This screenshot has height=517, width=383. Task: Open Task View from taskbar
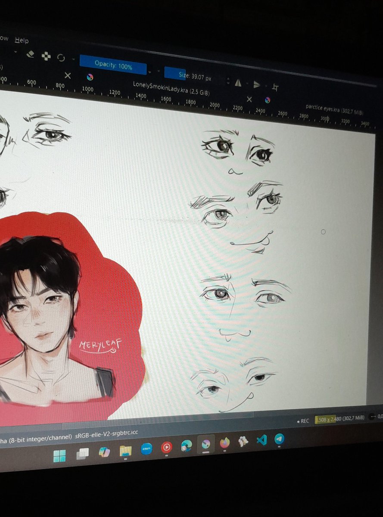[x=82, y=453]
